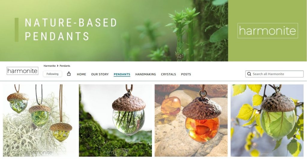Open the three acorn pendants image
The width and height of the screenshot is (307, 159).
pos(39,120)
